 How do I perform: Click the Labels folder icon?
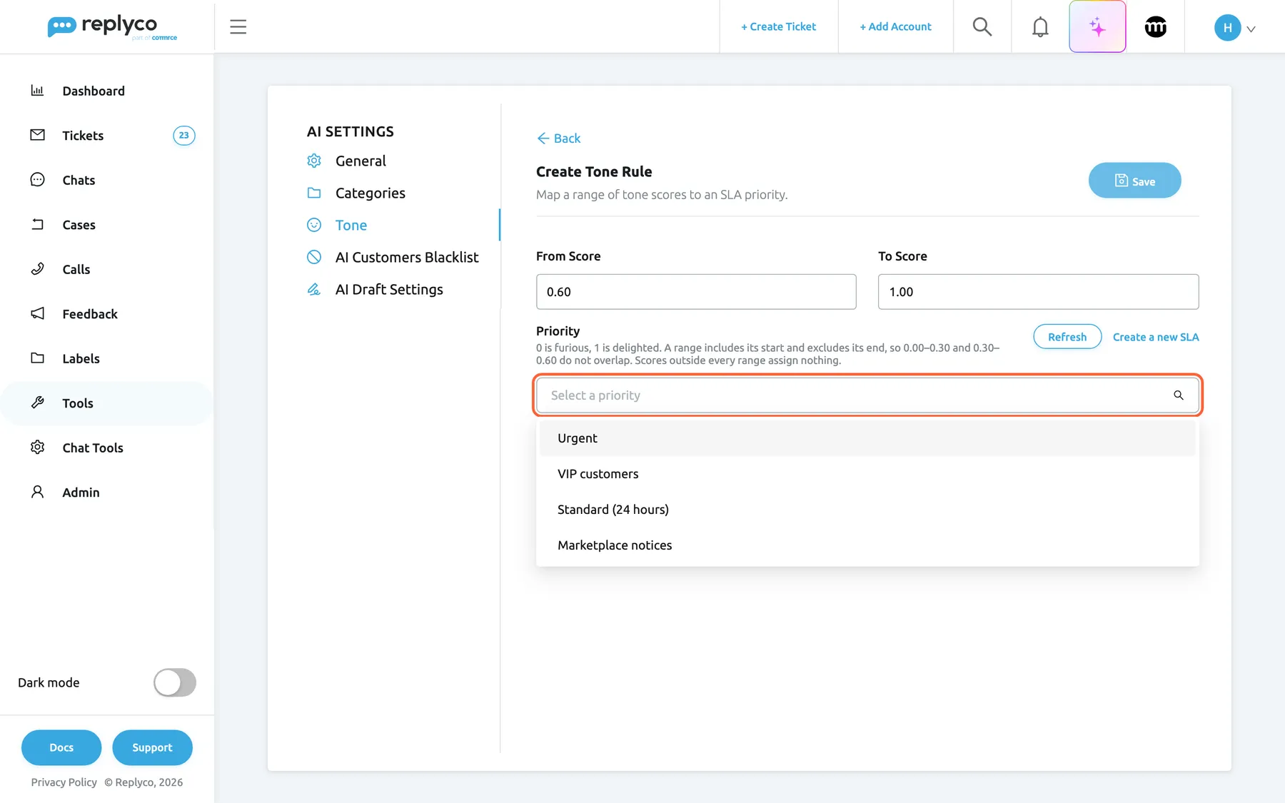[37, 358]
